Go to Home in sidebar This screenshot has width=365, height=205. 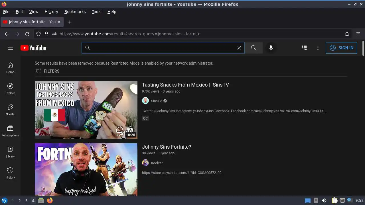[10, 68]
